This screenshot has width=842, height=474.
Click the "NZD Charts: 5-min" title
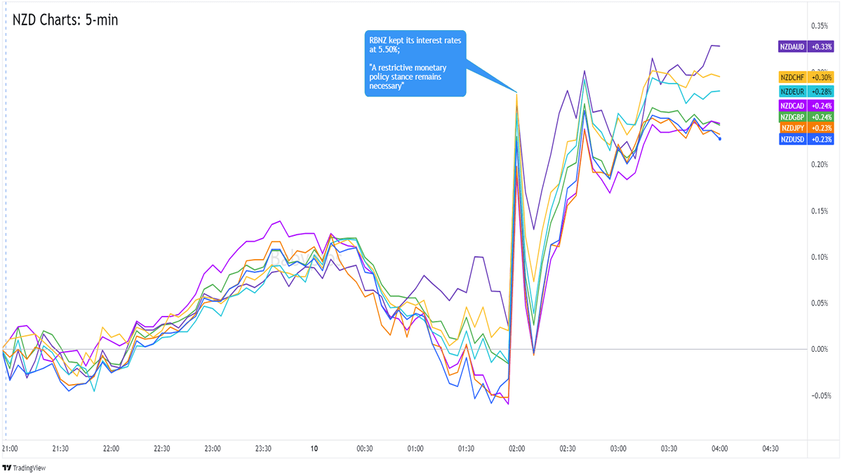65,20
